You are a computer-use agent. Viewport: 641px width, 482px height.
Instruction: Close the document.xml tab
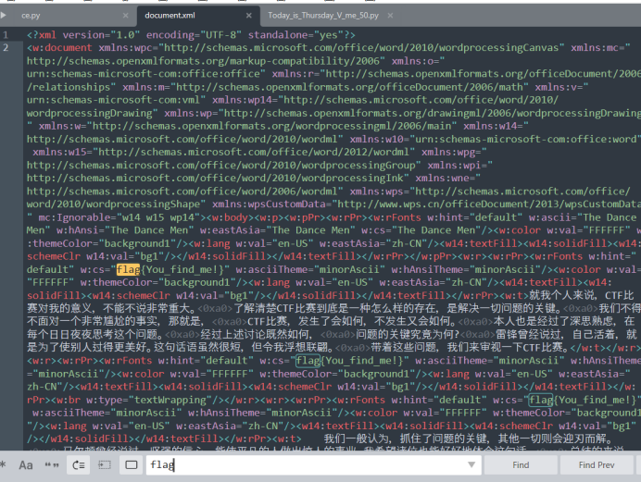click(x=249, y=16)
